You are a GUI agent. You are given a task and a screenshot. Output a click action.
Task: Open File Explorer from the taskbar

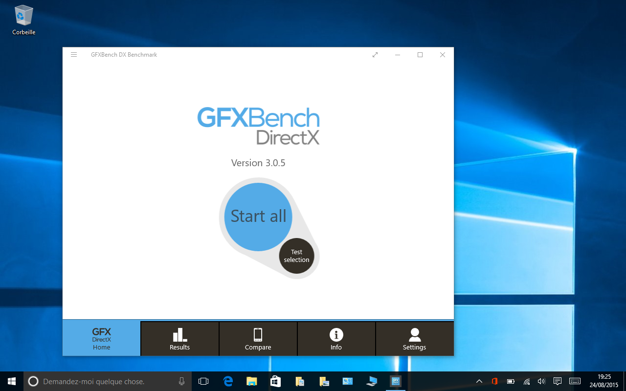click(252, 381)
